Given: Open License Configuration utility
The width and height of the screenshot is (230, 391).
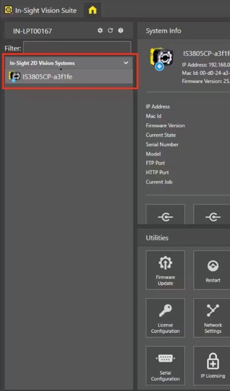Looking at the screenshot, I should 165,318.
